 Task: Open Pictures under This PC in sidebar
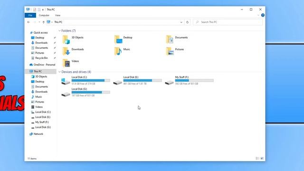click(38, 102)
